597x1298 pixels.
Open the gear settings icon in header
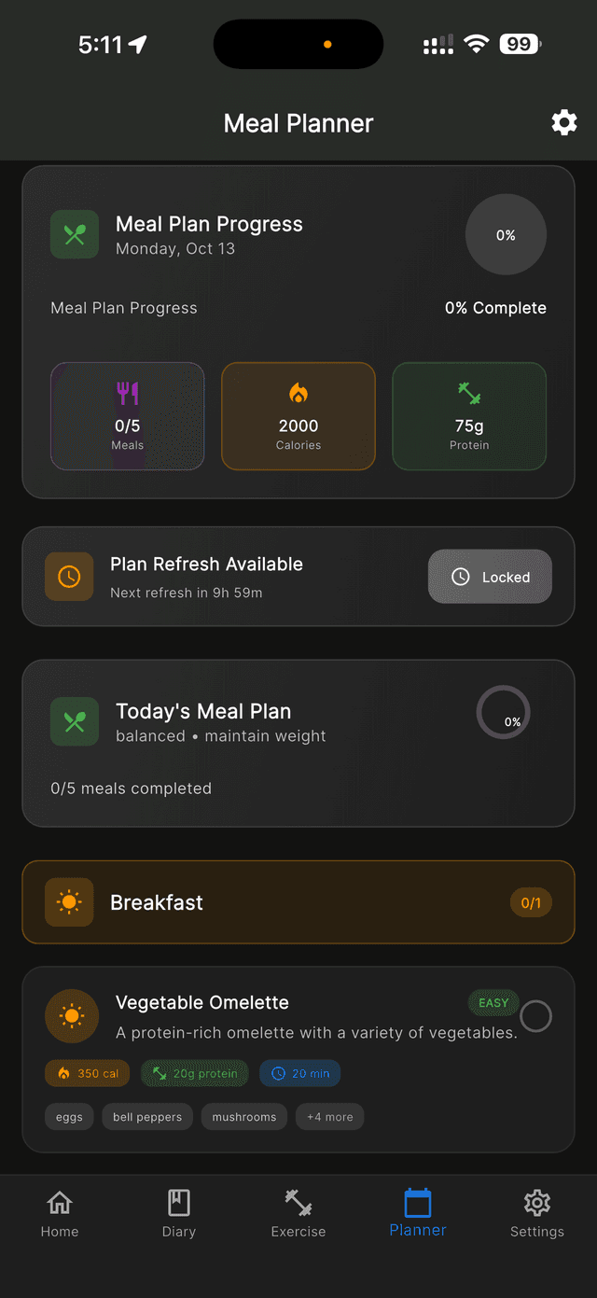click(x=563, y=122)
